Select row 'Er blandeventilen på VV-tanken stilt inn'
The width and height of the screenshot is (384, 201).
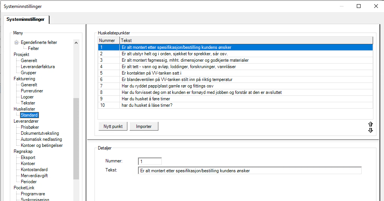pos(235,79)
